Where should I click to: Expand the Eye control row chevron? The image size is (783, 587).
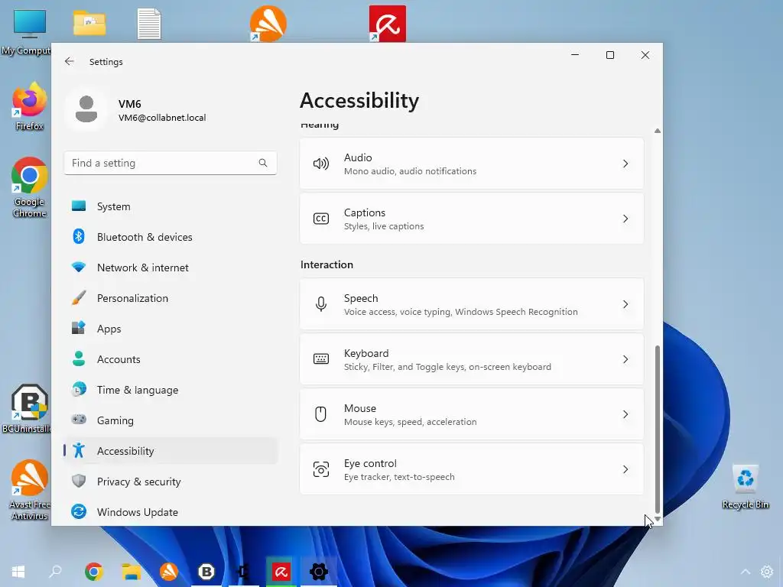click(x=625, y=469)
